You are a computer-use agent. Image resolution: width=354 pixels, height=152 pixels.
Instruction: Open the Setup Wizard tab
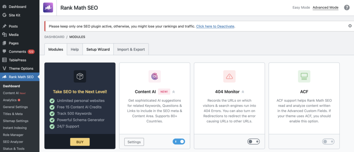98,49
